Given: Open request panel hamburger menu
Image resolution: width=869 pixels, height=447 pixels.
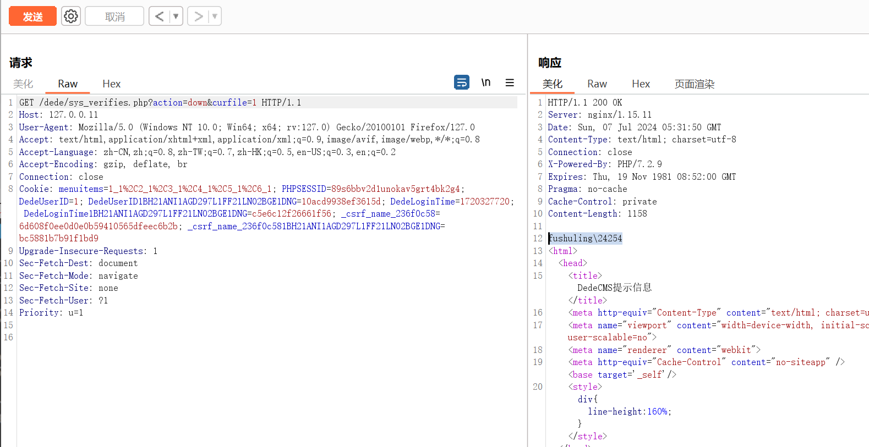Looking at the screenshot, I should (x=510, y=82).
